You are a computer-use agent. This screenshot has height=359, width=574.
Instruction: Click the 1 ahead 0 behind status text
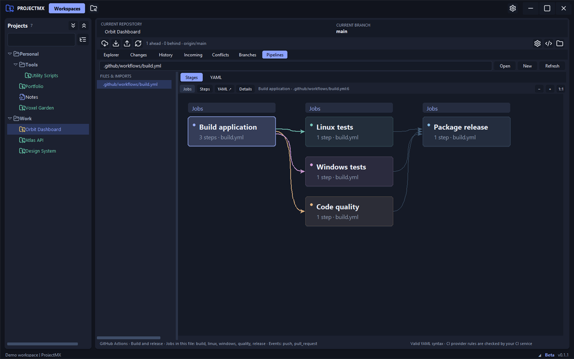click(176, 43)
